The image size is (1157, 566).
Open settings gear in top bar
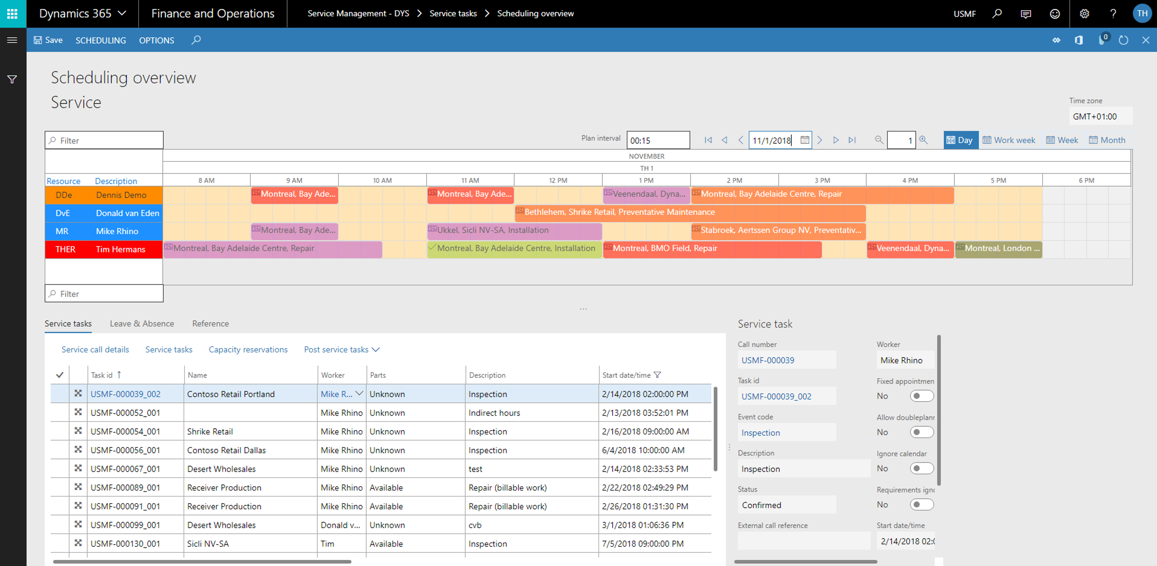pos(1084,14)
